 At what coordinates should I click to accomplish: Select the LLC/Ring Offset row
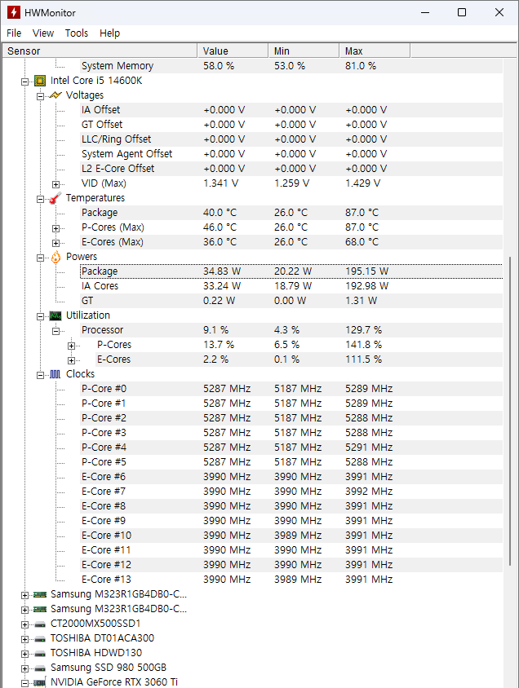click(x=291, y=139)
